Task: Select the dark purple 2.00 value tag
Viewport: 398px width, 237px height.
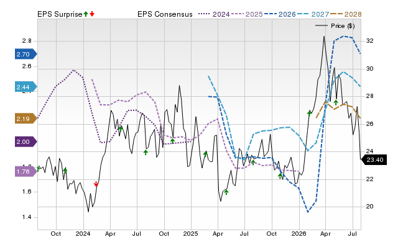Action: tap(26, 142)
